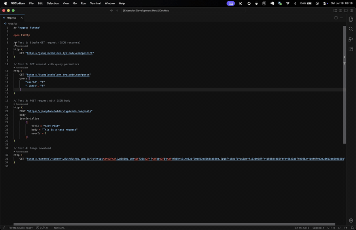Run request for Test 2 query parameters
This screenshot has height=230, width=356.
(21, 68)
